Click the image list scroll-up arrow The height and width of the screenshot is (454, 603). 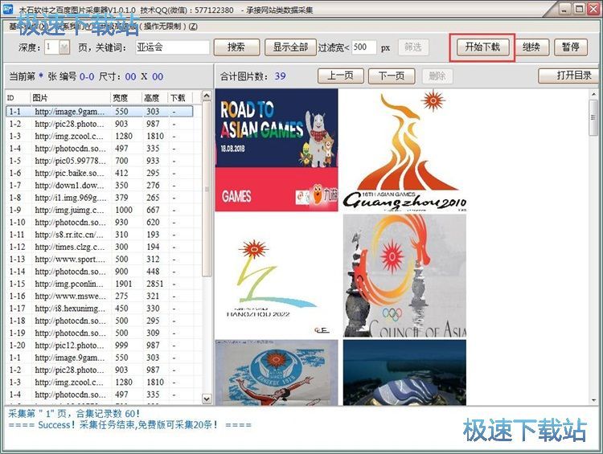coord(207,96)
